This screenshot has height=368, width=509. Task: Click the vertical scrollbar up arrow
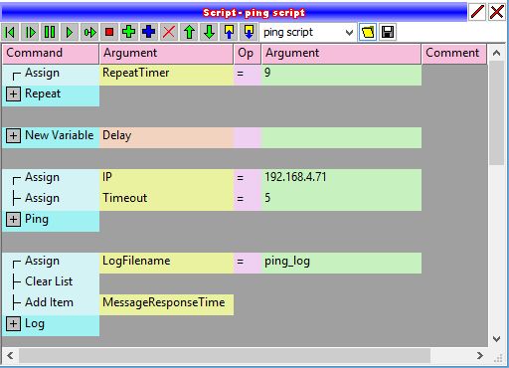click(496, 53)
